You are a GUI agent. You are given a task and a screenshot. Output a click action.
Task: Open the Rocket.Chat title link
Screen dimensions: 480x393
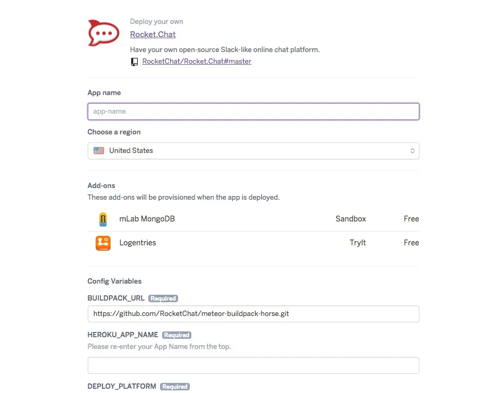pyautogui.click(x=153, y=34)
